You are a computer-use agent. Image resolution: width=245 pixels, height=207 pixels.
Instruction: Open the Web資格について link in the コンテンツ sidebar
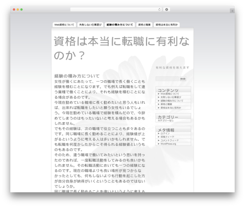click(170, 94)
